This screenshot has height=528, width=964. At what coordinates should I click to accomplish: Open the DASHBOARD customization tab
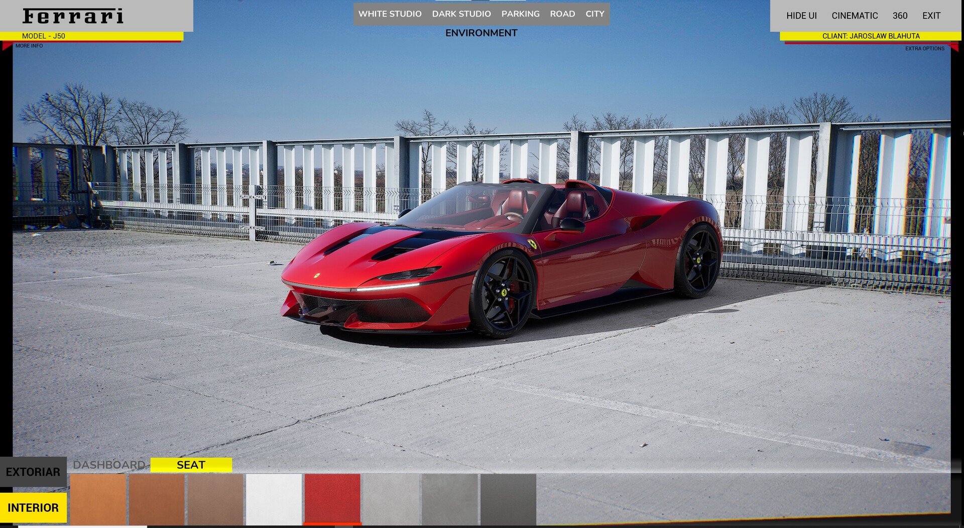pyautogui.click(x=108, y=465)
